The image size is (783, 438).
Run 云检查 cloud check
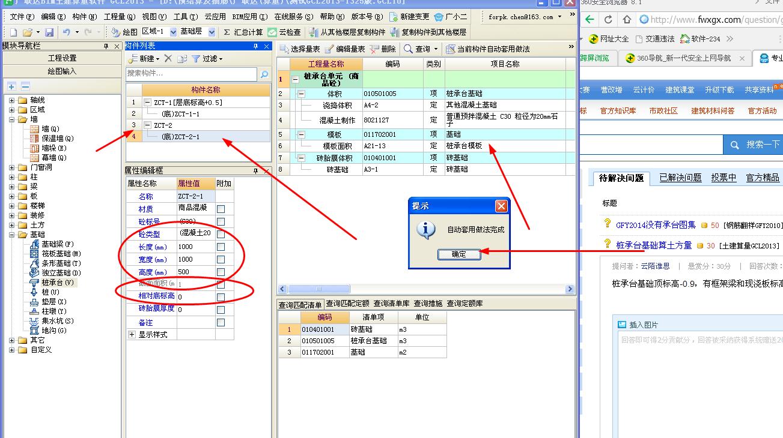[284, 32]
